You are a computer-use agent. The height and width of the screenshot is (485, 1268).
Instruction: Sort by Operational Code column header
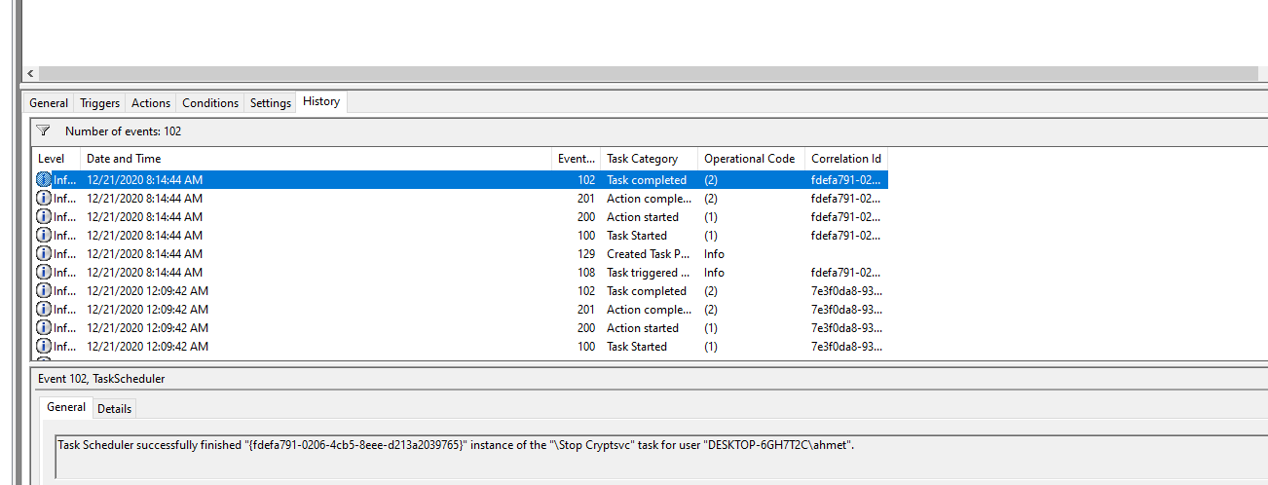(752, 159)
